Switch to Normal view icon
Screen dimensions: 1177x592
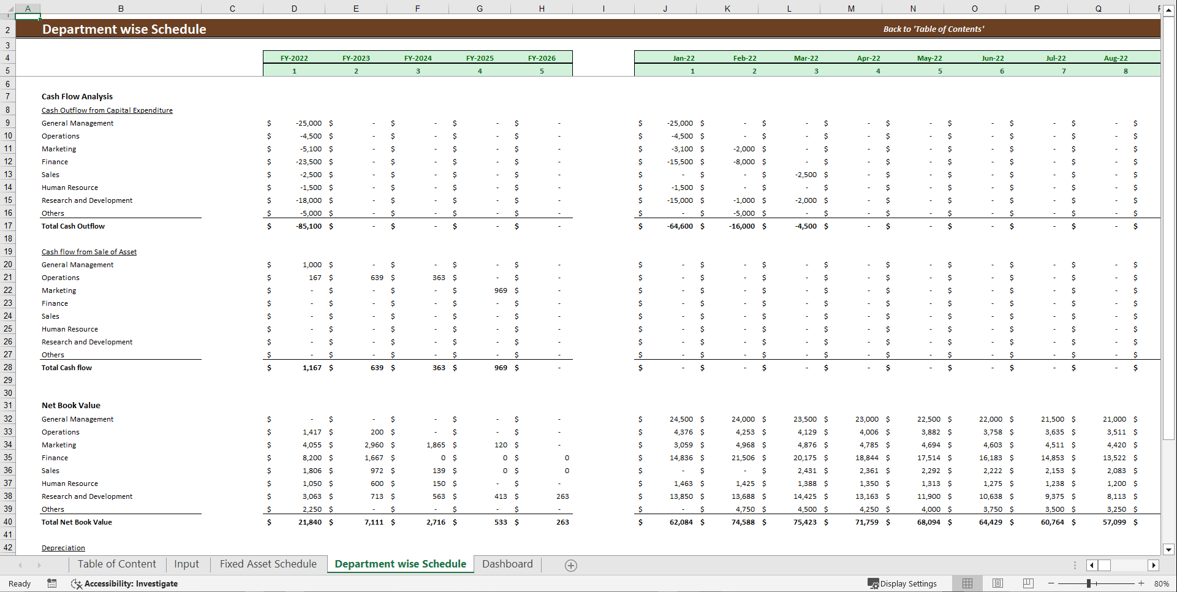point(967,583)
